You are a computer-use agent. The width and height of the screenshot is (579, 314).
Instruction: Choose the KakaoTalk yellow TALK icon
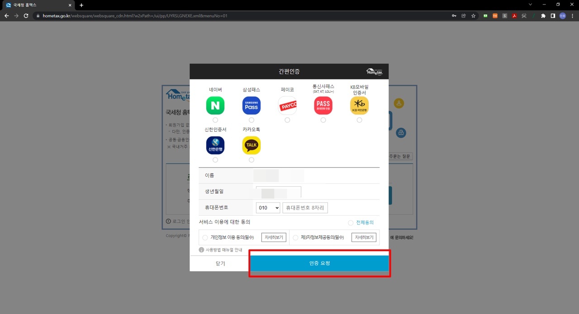(x=252, y=145)
